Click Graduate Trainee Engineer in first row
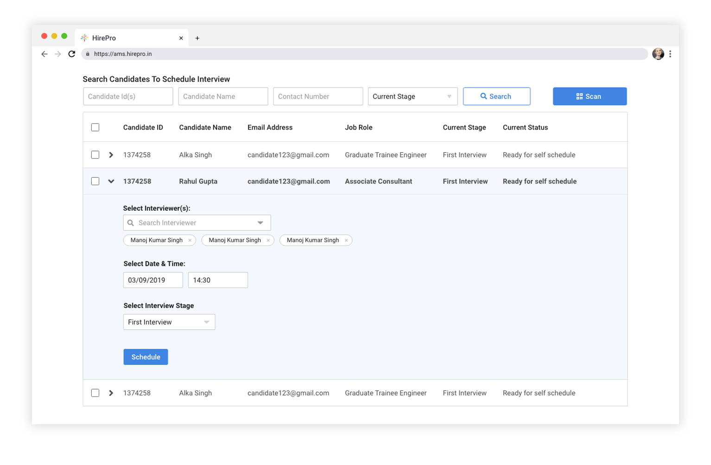 coord(386,155)
